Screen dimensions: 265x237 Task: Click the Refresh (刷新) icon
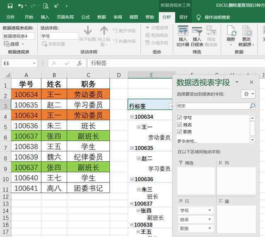point(231,31)
